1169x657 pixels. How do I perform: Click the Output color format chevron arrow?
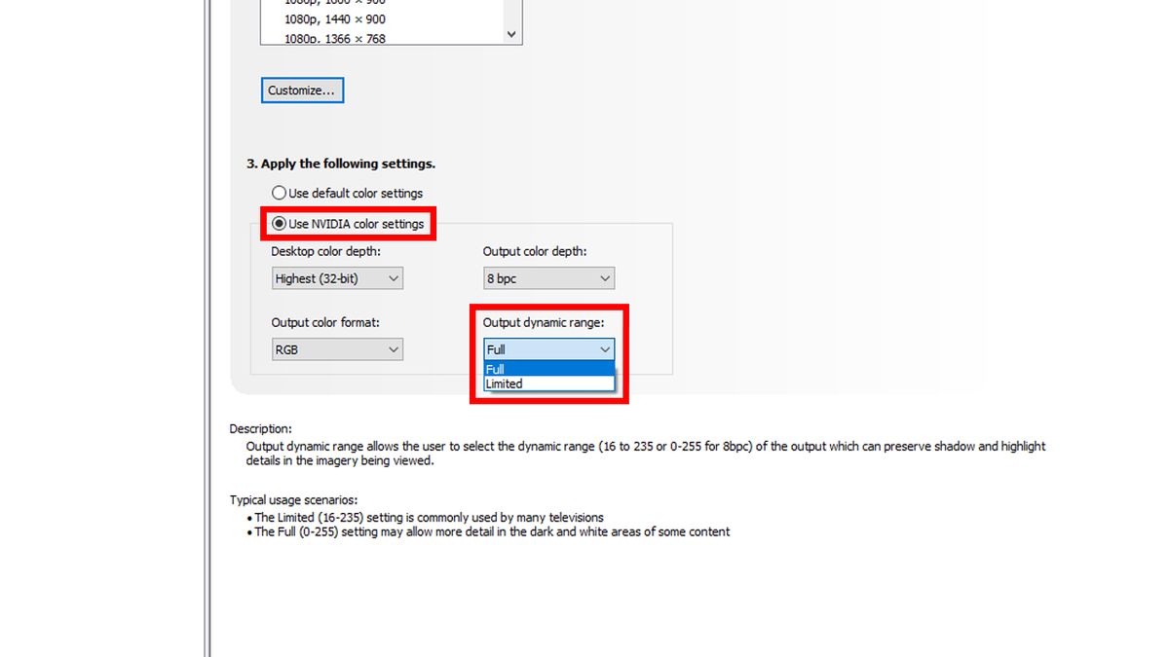[x=395, y=348]
